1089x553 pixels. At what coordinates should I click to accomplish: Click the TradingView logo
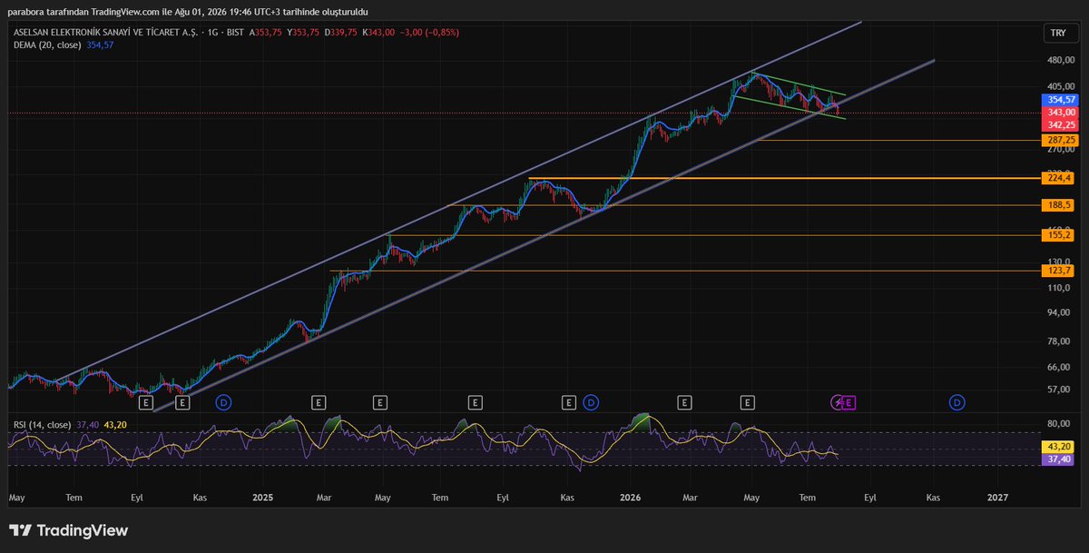tap(69, 530)
